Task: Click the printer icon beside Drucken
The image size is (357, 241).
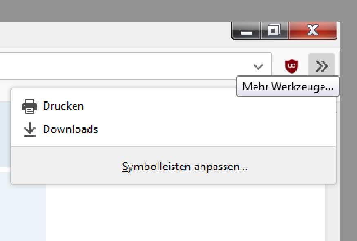Action: tap(30, 106)
